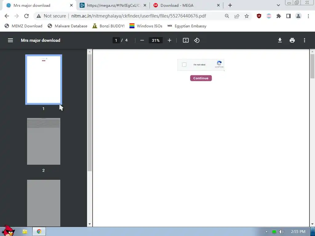Screen dimensions: 315x236
Task: Open Windows ISOs bookmark
Action: pos(146,26)
